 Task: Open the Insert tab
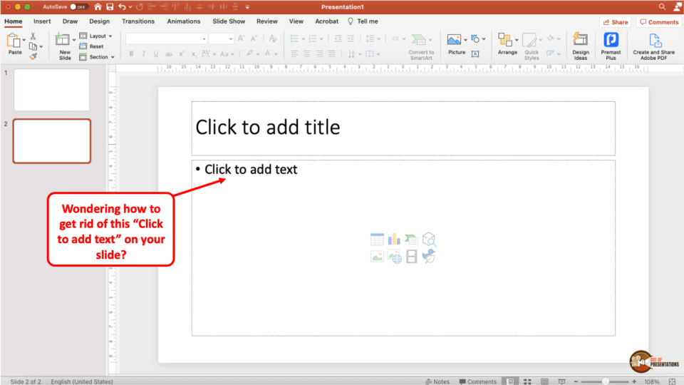(42, 21)
